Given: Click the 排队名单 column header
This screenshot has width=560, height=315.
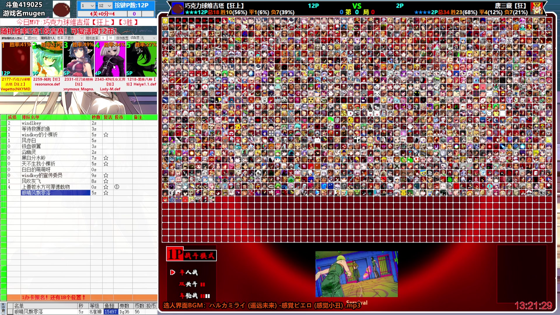Looking at the screenshot, I should coord(56,117).
